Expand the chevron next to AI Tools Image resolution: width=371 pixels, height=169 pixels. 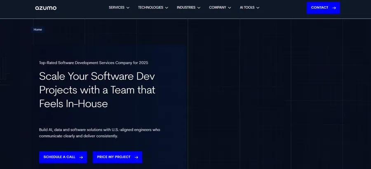click(x=258, y=8)
